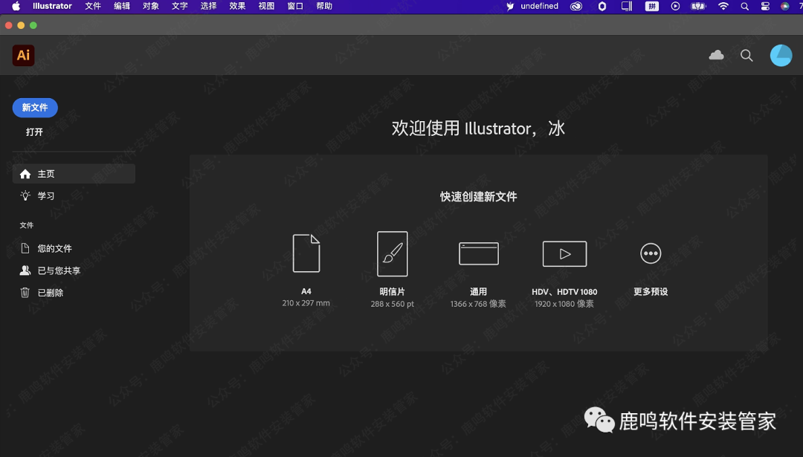Viewport: 803px width, 457px height.
Task: Open Control Center from the menu bar
Action: 765,6
